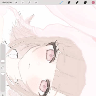Adjust the brush size slider handle
Screen dimensions: 96x96
coord(3,61)
